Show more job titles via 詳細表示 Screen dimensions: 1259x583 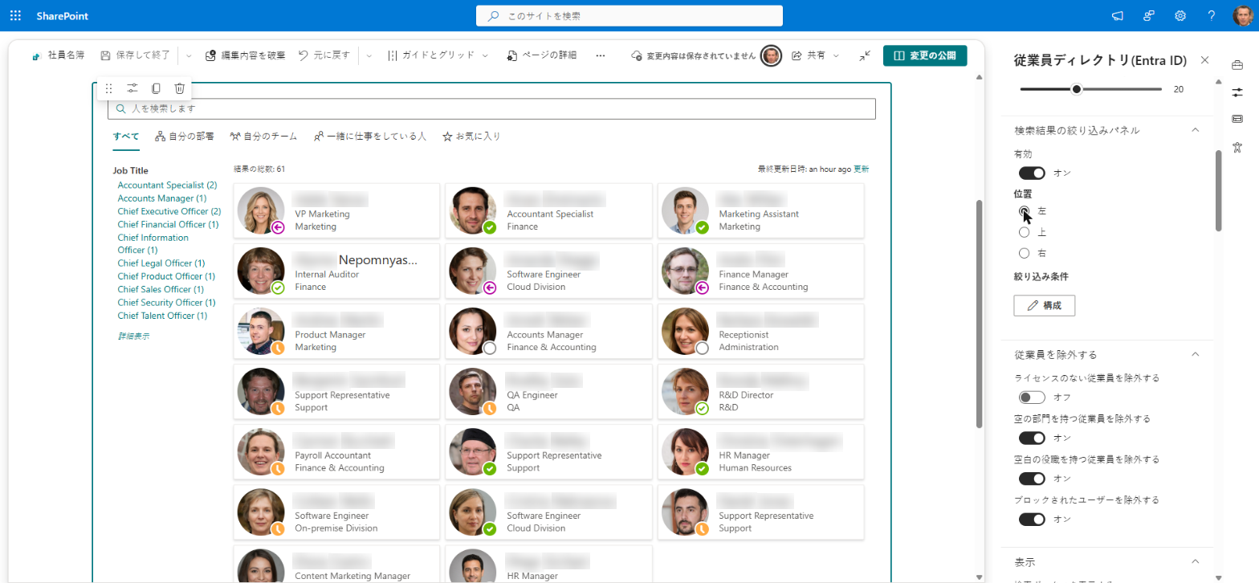(133, 336)
